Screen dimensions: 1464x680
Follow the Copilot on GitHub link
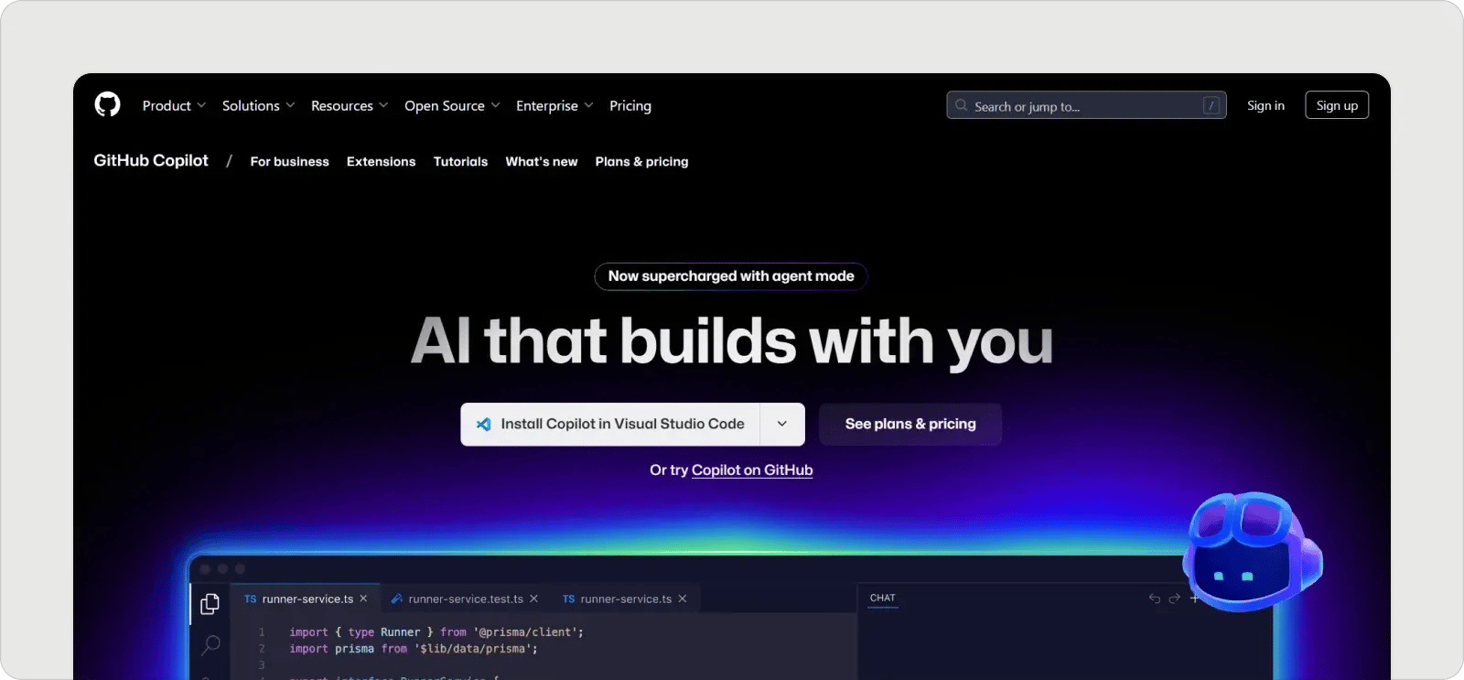coord(752,470)
